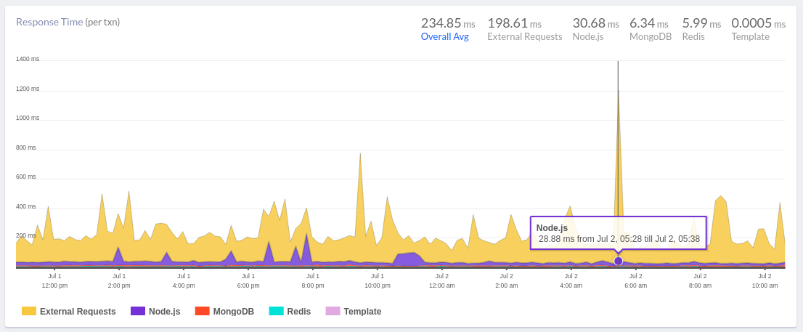Click the Jul 1 2:00 pm axis label
Viewport: 803px width, 332px height.
(x=119, y=280)
